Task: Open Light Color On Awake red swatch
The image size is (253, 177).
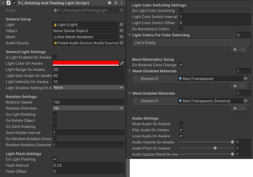Action: (x=86, y=63)
